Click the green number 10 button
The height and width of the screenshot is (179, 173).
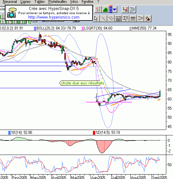(18, 22)
